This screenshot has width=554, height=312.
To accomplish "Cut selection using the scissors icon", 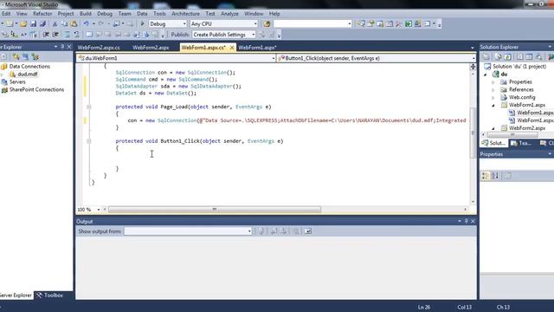I will coord(55,23).
